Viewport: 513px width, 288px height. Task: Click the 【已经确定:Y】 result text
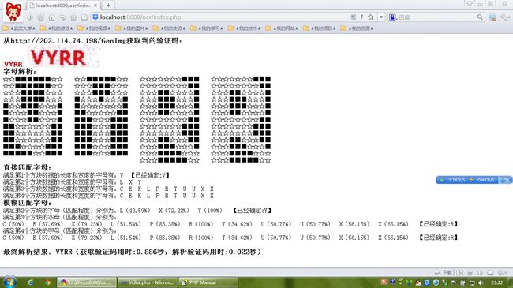253,211
